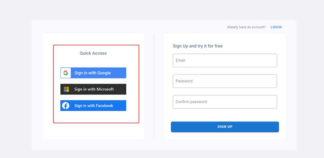Click the Google G logo icon
The height and width of the screenshot is (158, 324).
point(66,73)
